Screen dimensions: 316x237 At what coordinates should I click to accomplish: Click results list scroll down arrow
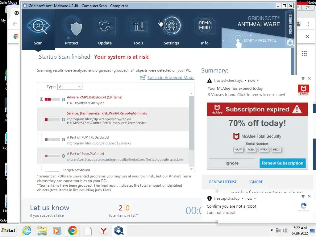[191, 169]
